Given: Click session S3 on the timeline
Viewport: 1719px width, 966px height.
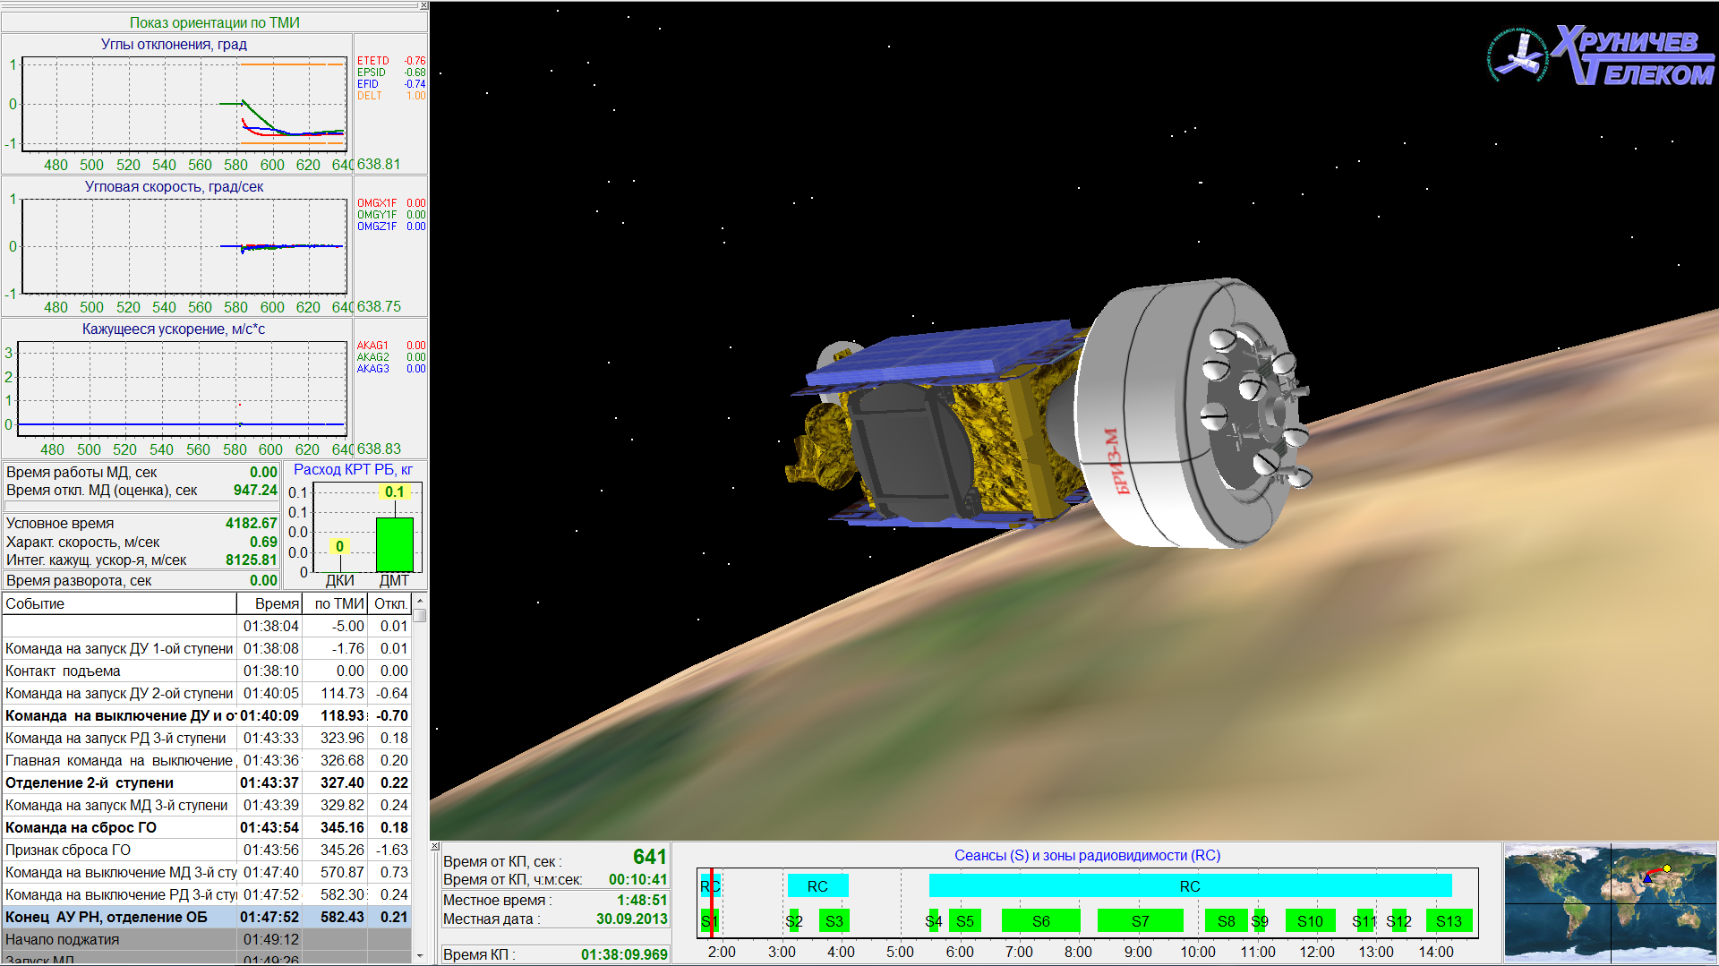Looking at the screenshot, I should tap(834, 921).
